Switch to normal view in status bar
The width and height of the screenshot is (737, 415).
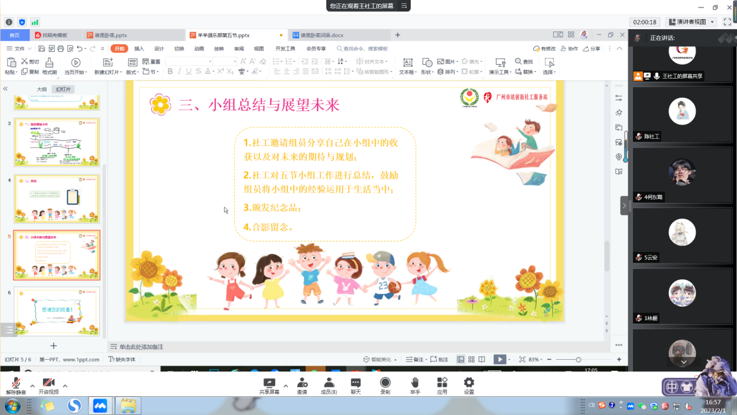(461, 360)
